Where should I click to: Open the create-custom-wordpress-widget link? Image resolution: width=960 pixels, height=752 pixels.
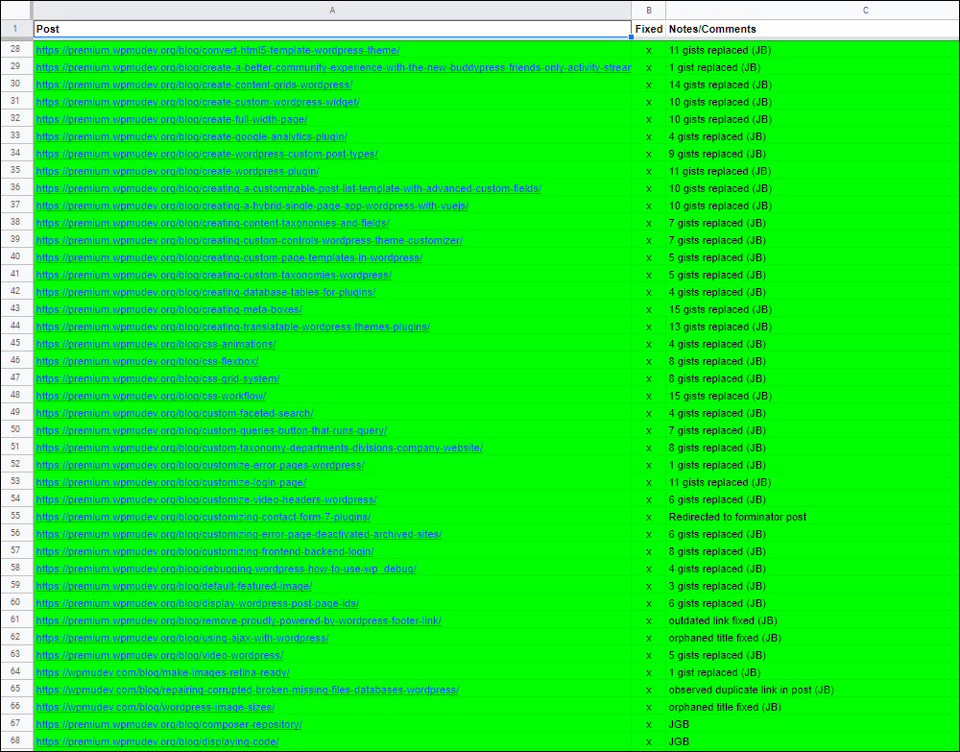tap(198, 102)
